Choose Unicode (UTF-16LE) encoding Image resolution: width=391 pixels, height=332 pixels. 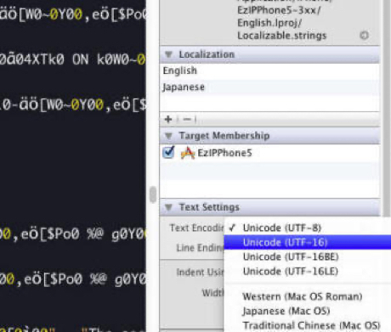[x=308, y=272]
